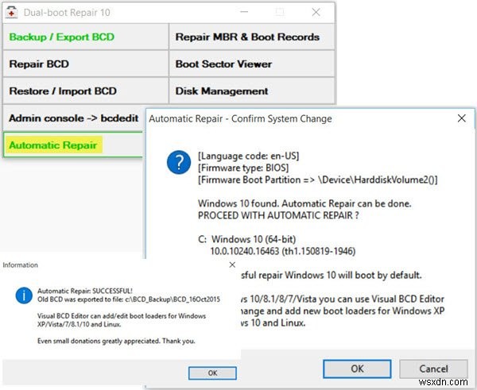
Task: Click the blue information icon
Action: click(24, 295)
